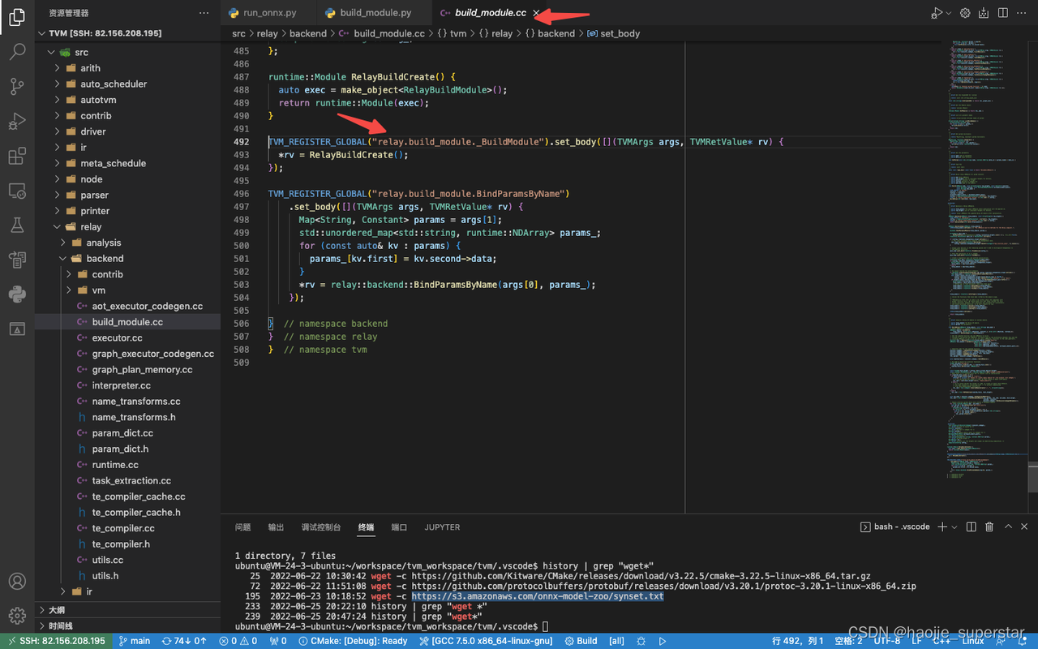The image size is (1038, 649).
Task: Expand the 大纲 outline section
Action: 127,610
